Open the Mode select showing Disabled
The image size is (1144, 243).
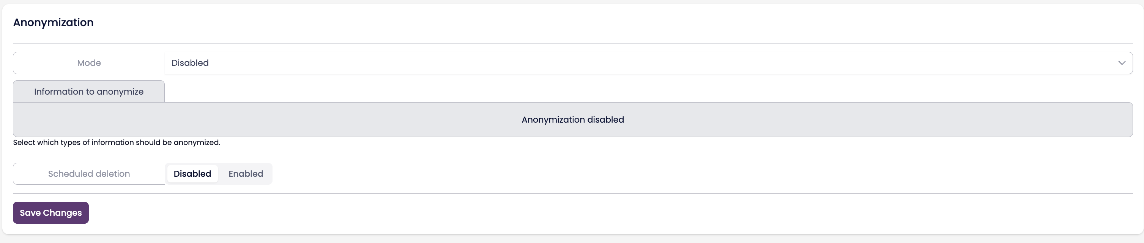622,63
